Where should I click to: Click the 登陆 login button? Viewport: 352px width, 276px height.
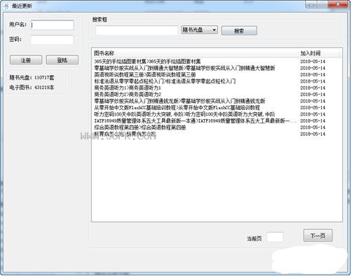coord(62,60)
